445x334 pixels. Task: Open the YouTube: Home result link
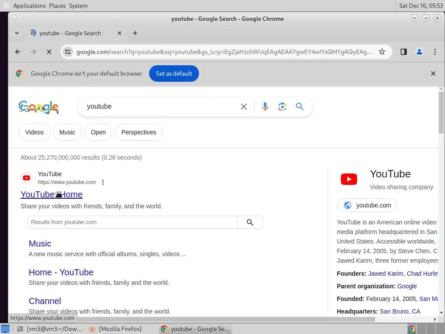(x=51, y=194)
